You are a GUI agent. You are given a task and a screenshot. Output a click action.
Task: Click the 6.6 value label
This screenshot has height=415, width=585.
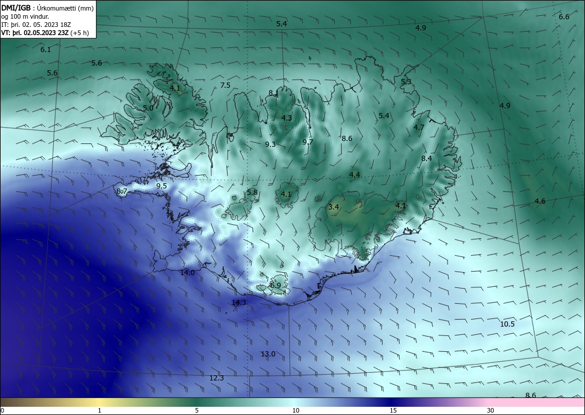point(564,17)
